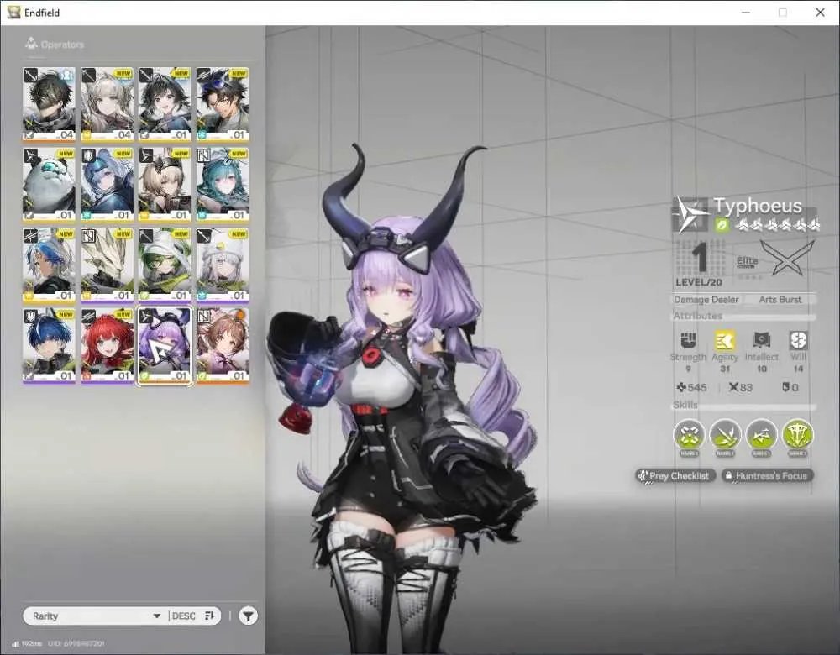Select the white-haired operator in beanie hat
Image resolution: width=840 pixels, height=655 pixels.
223,265
